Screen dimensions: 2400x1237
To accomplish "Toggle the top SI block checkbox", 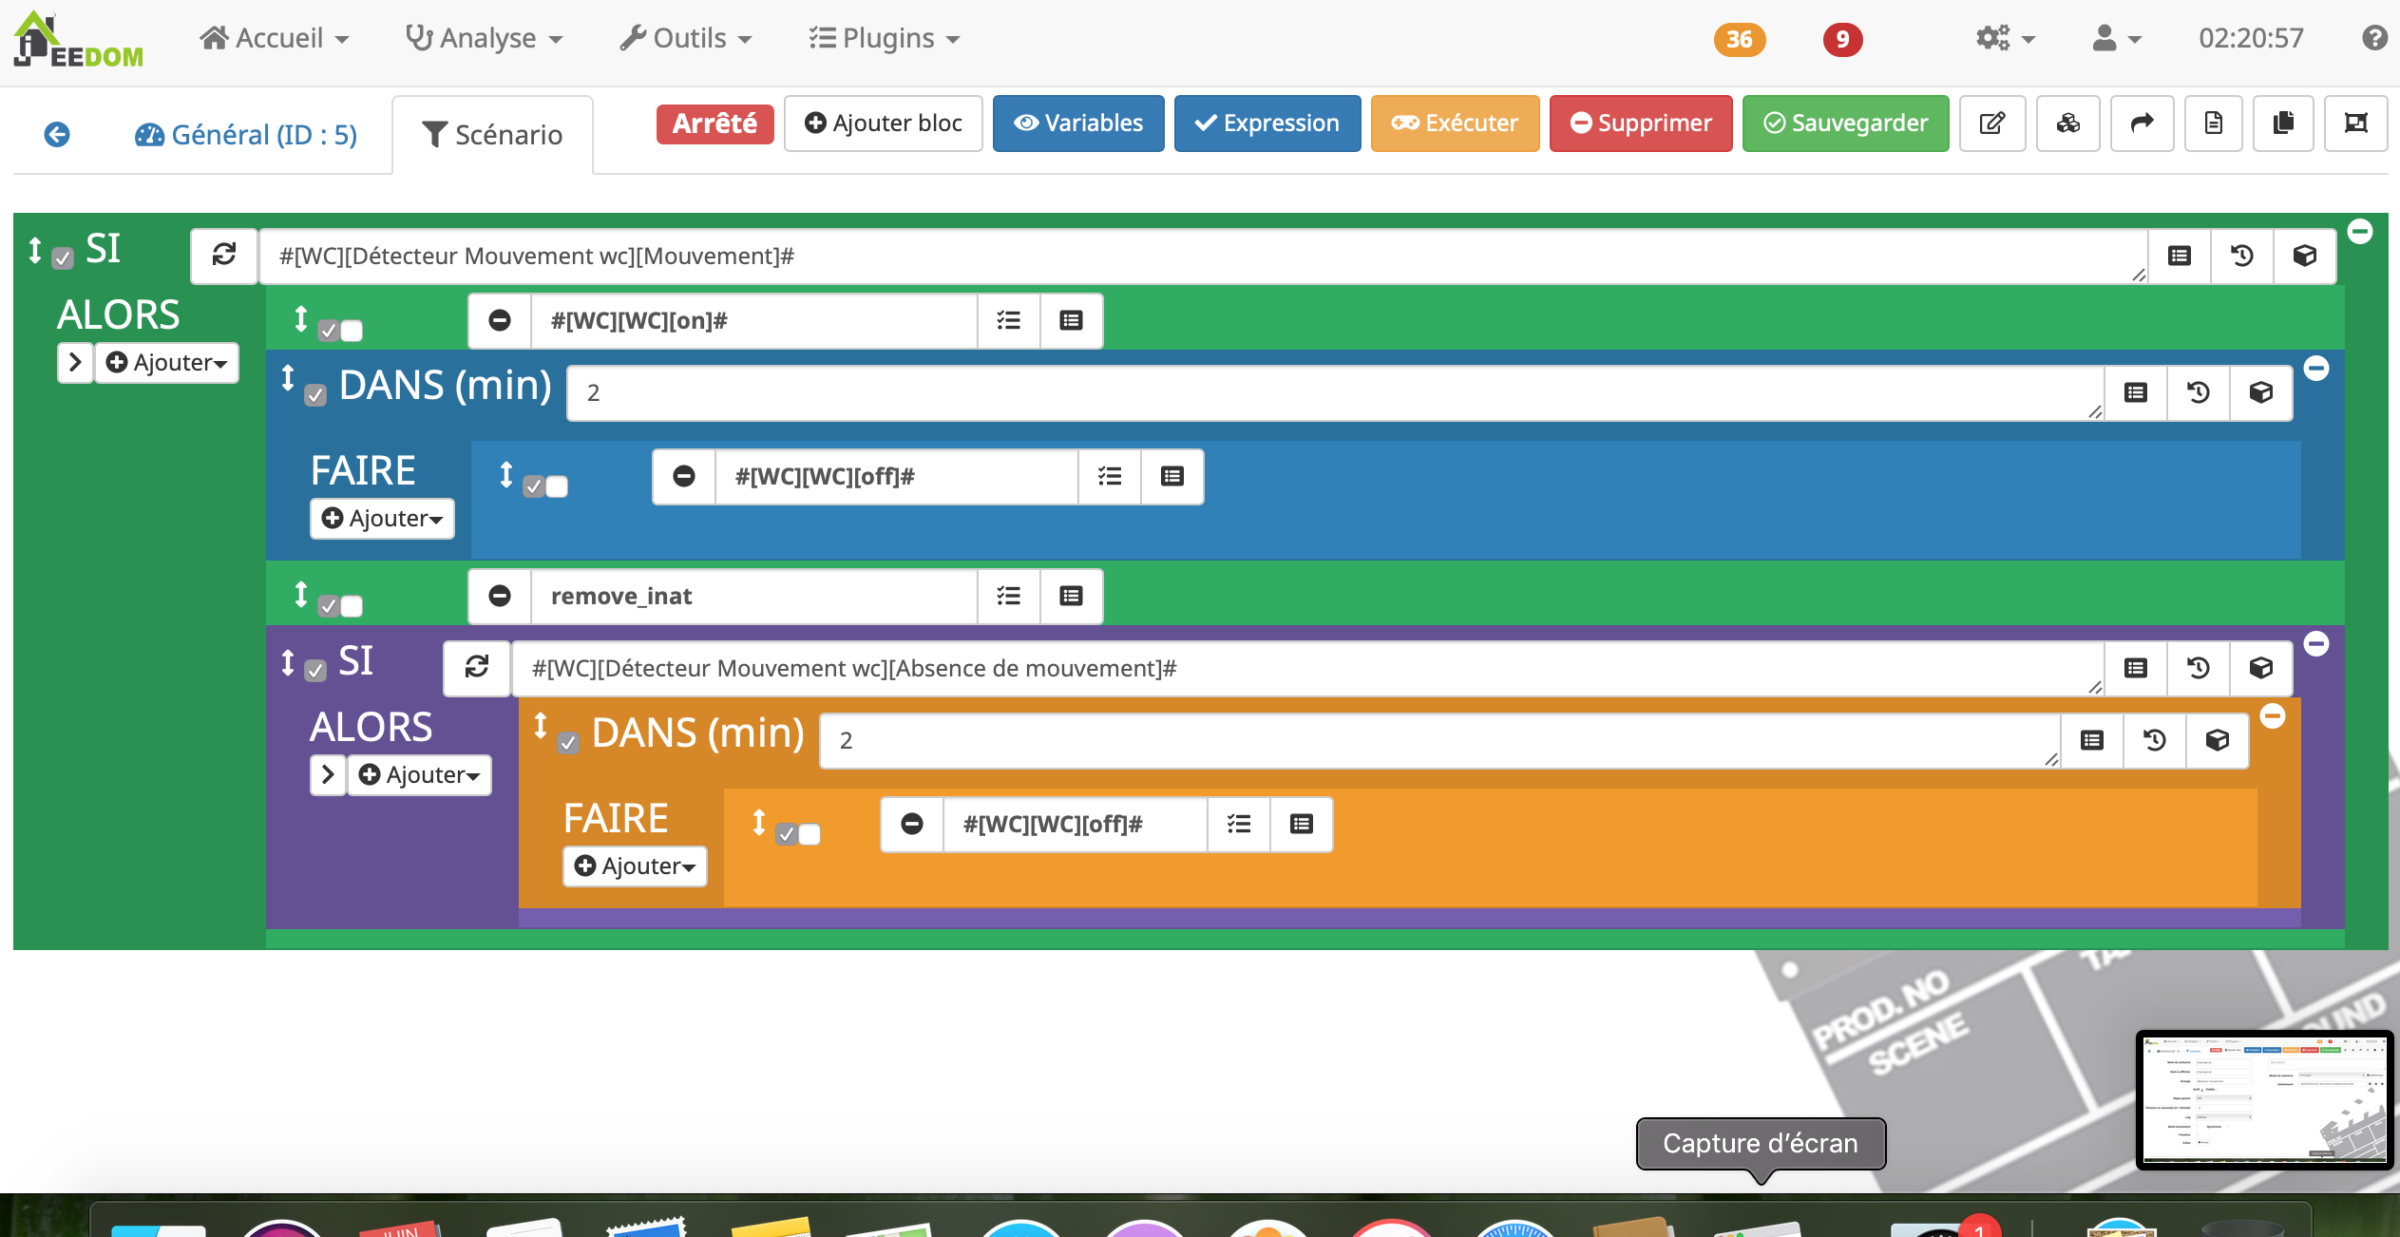I will coord(63,258).
